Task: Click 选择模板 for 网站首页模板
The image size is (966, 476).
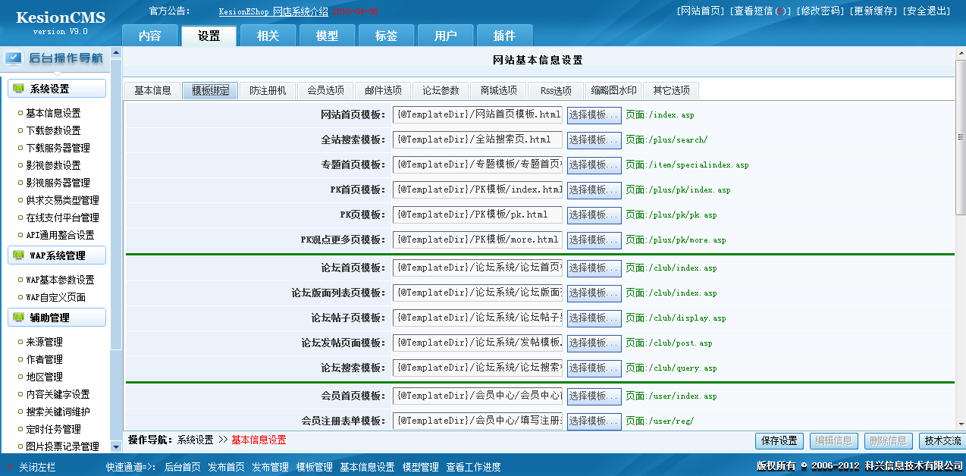Action: point(594,115)
